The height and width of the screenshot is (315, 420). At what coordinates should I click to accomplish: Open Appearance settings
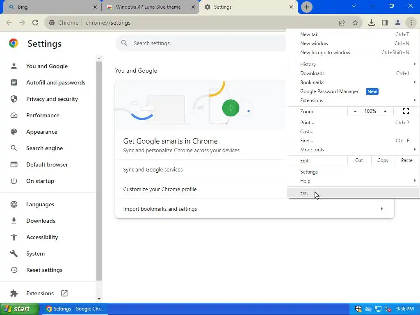42,132
